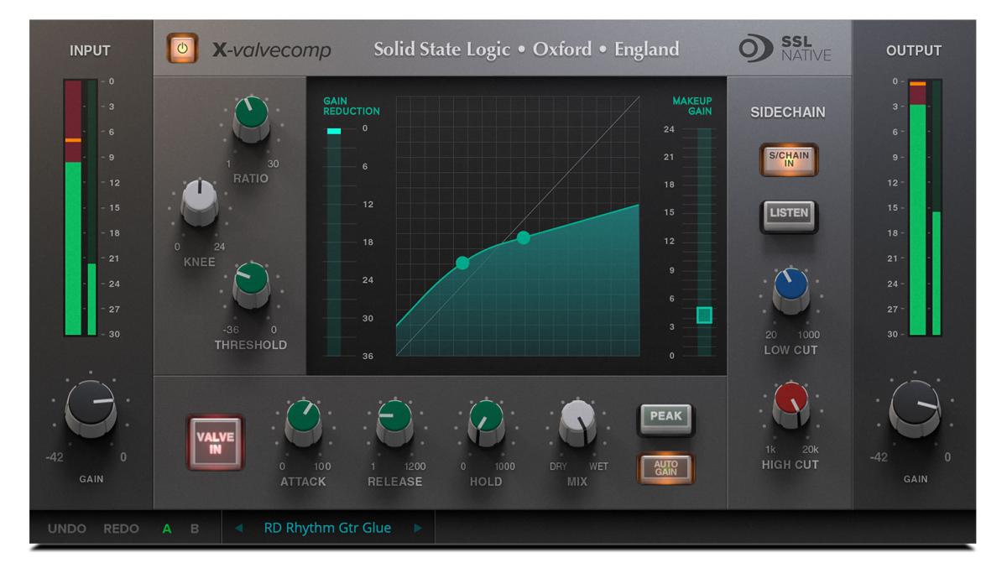Click the blue Low Cut knob
1007x563 pixels.
point(790,289)
